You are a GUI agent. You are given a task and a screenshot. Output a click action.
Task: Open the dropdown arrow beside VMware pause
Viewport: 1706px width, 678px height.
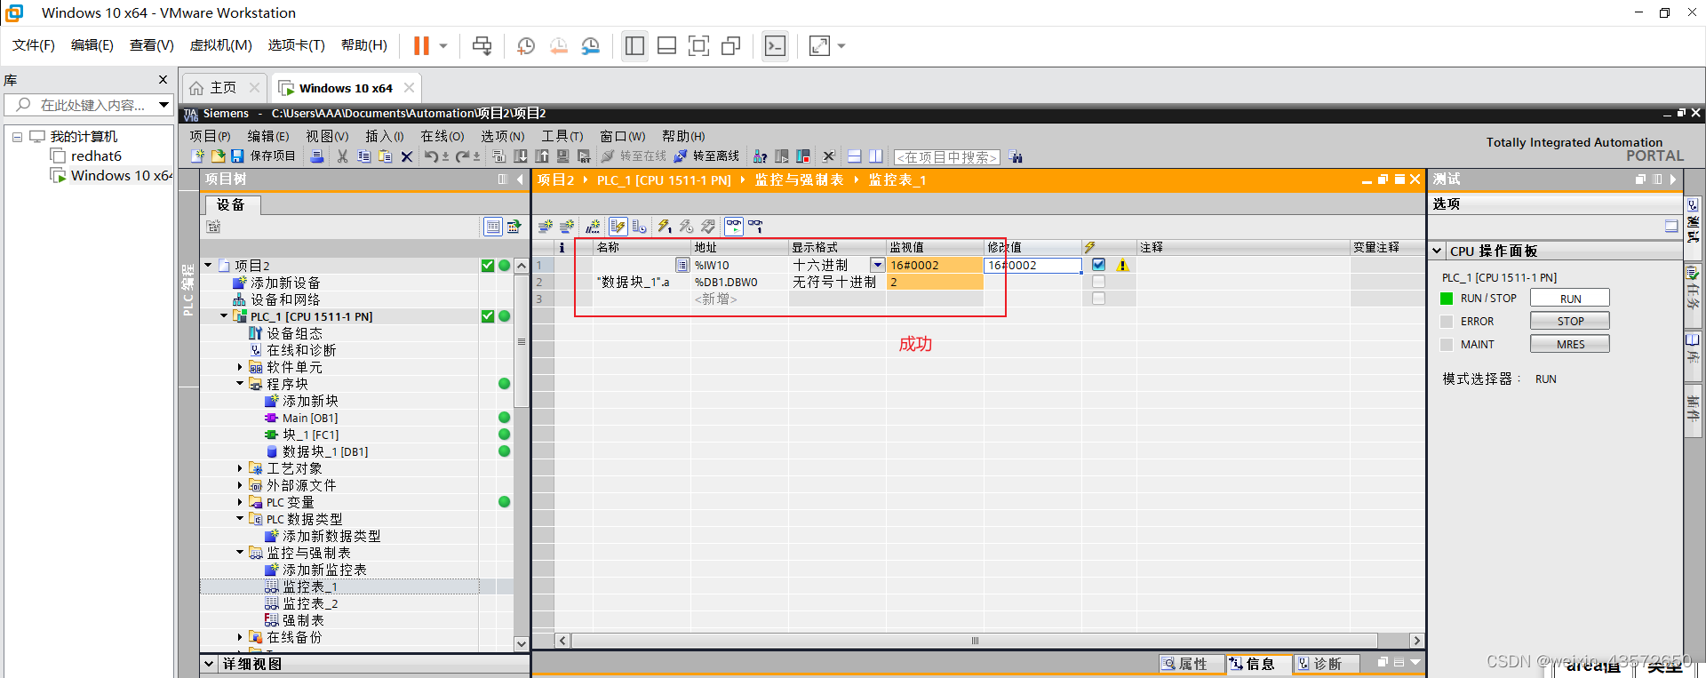point(442,45)
